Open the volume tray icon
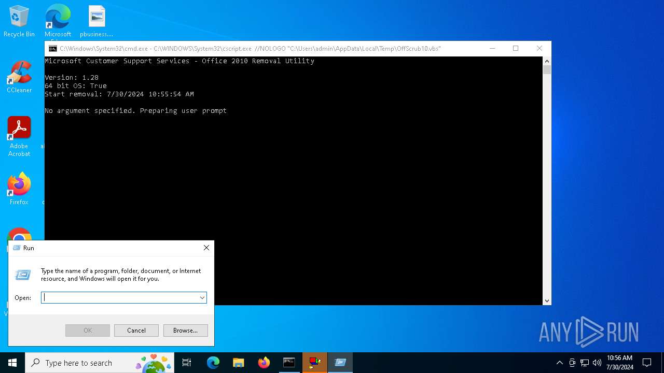 [x=597, y=363]
